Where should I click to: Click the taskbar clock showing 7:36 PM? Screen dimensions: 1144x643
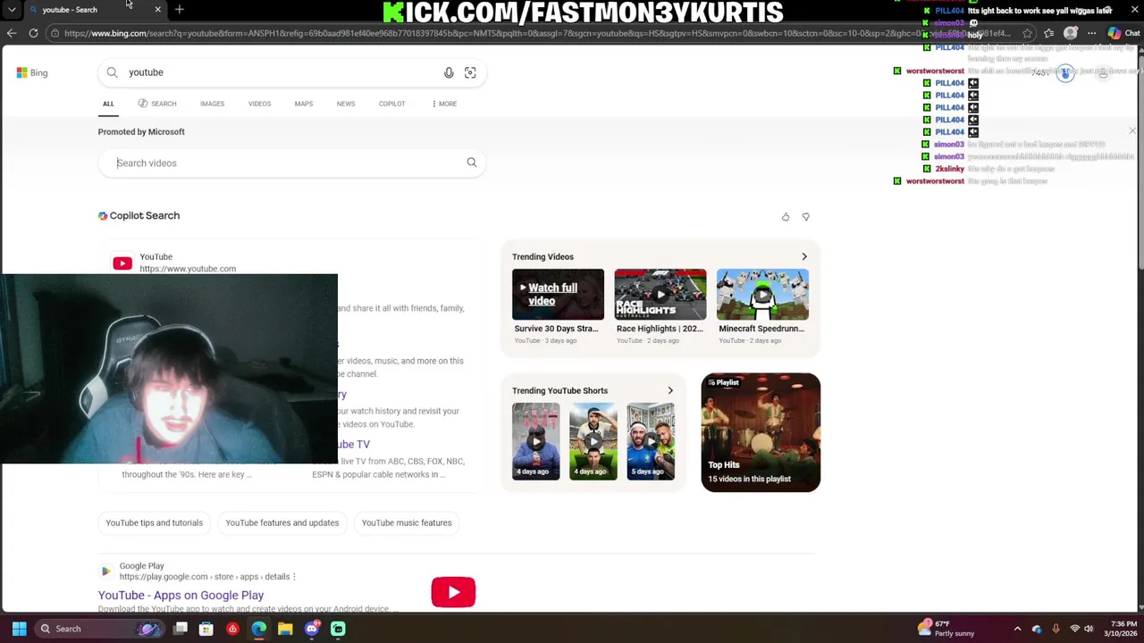[1122, 629]
